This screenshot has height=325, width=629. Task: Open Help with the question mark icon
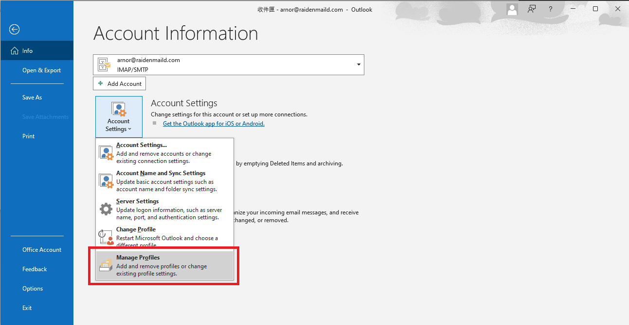[551, 9]
